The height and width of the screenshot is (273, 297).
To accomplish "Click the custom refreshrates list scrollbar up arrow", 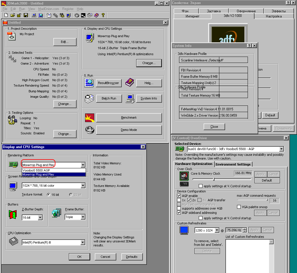I will (271, 242).
